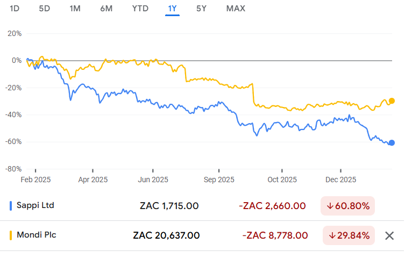This screenshot has height=258, width=412.
Task: Switch chart to 6M view
Action: point(106,9)
